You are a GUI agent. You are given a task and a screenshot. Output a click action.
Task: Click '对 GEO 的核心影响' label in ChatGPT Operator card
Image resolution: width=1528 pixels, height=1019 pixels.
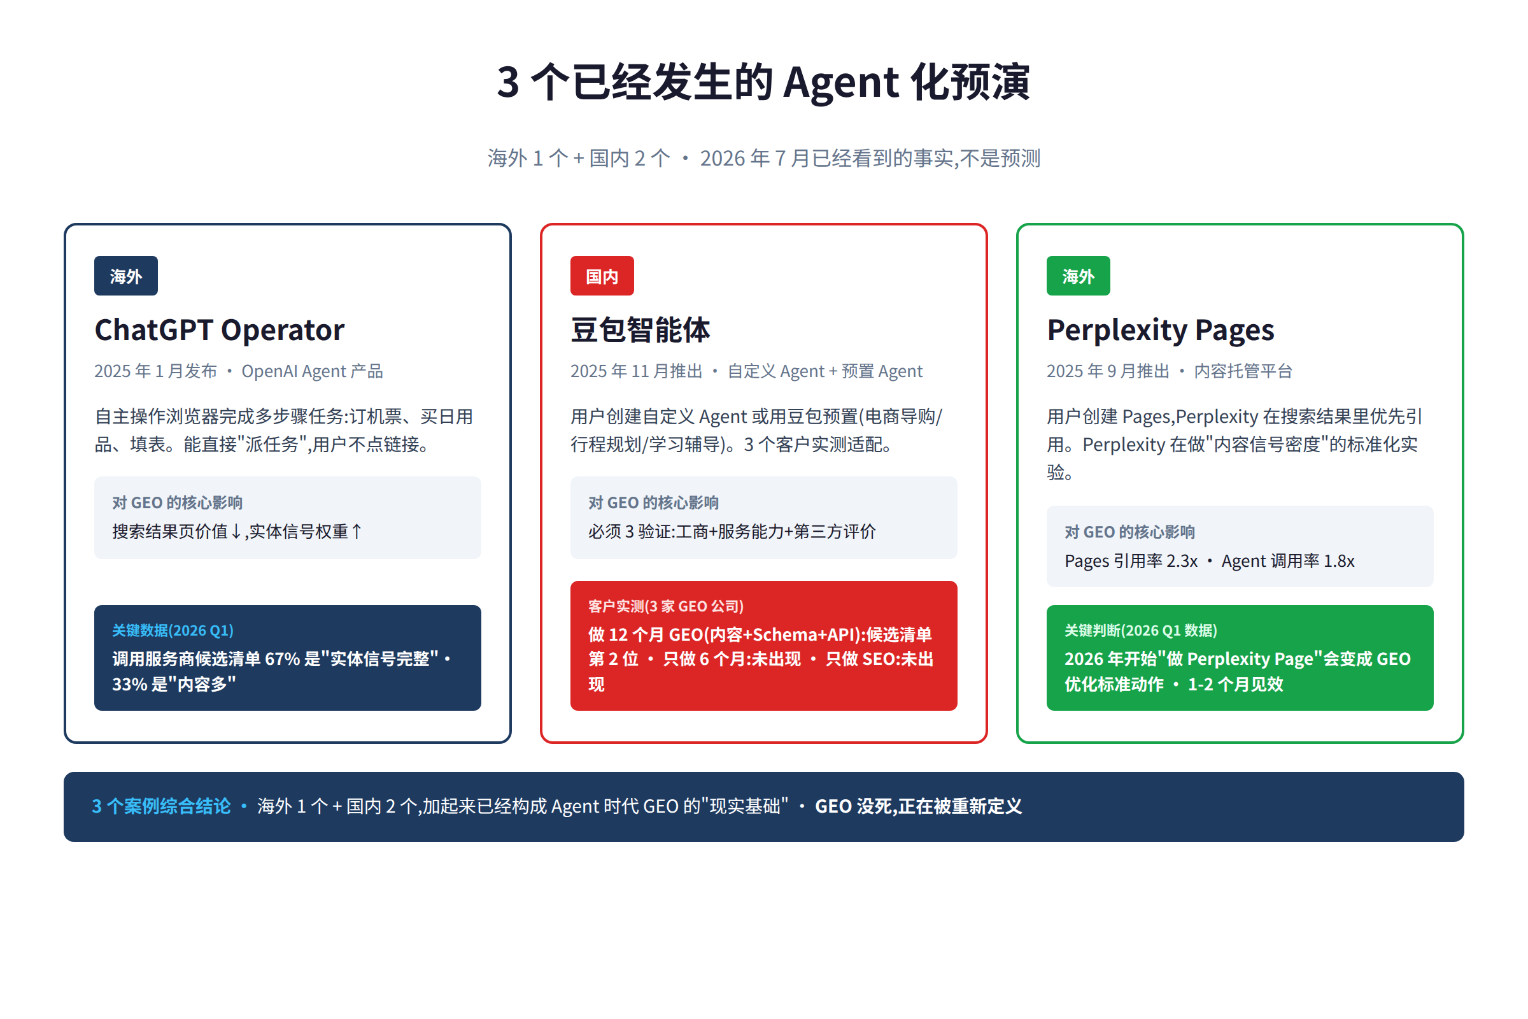click(178, 502)
